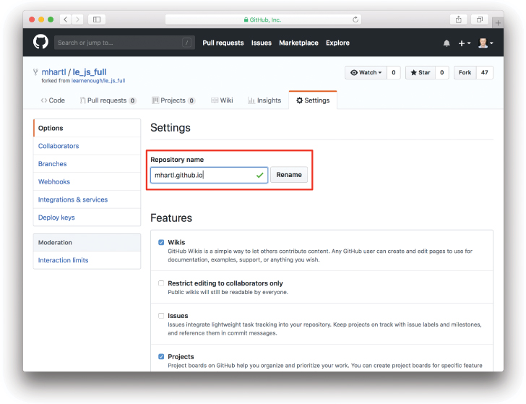Switch to the Insights tab
The image size is (526, 404).
pos(264,100)
